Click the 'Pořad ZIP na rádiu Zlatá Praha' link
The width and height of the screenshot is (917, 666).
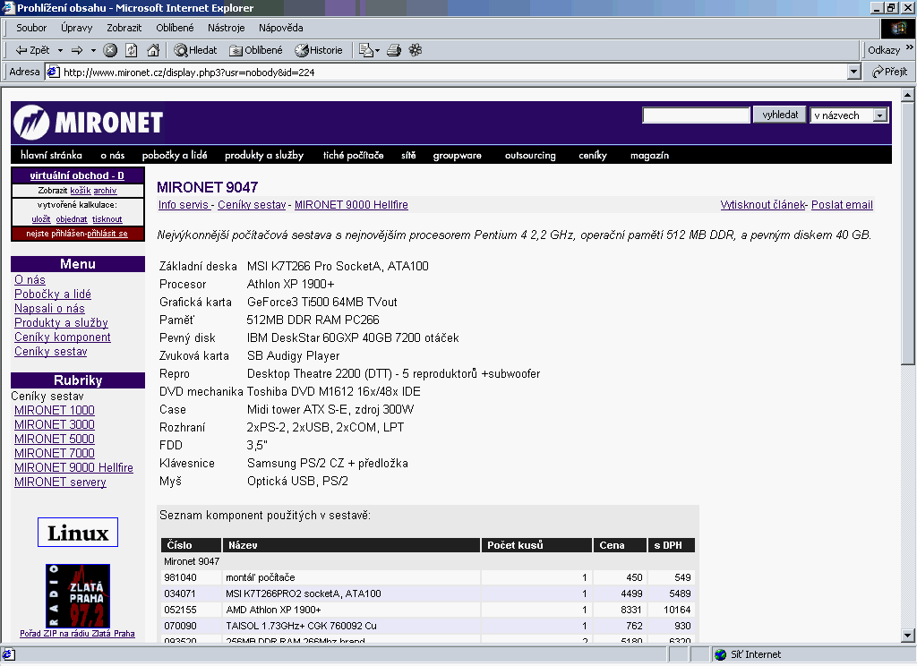[77, 633]
